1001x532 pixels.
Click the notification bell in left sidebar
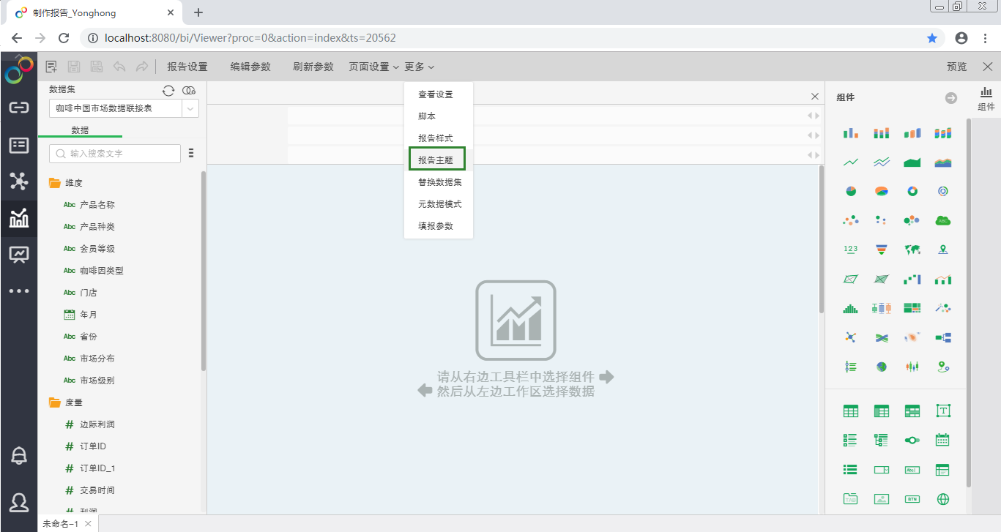[19, 455]
